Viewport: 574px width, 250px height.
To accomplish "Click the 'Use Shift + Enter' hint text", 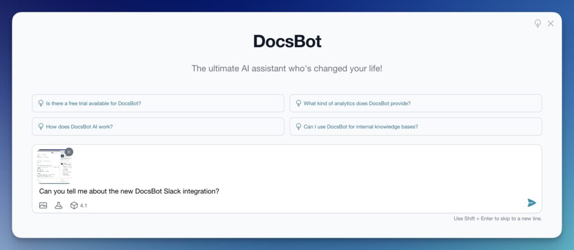I will 497,219.
